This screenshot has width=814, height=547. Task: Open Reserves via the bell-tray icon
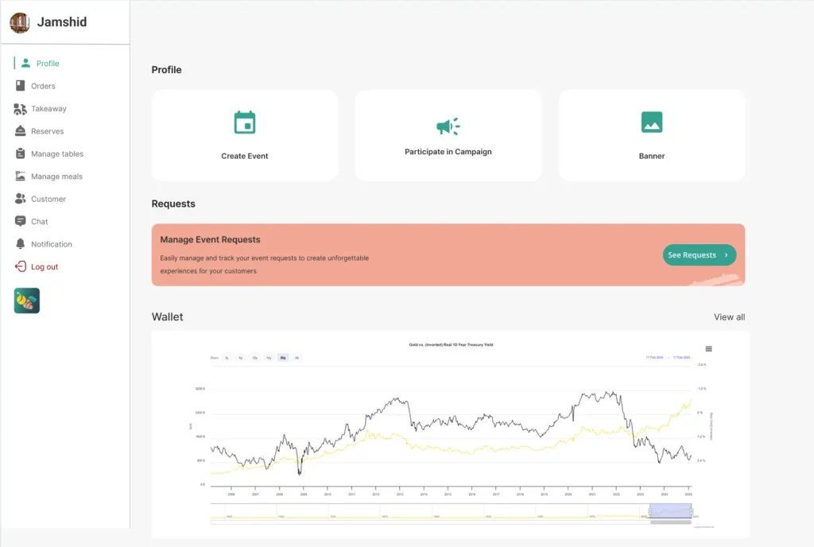click(20, 130)
